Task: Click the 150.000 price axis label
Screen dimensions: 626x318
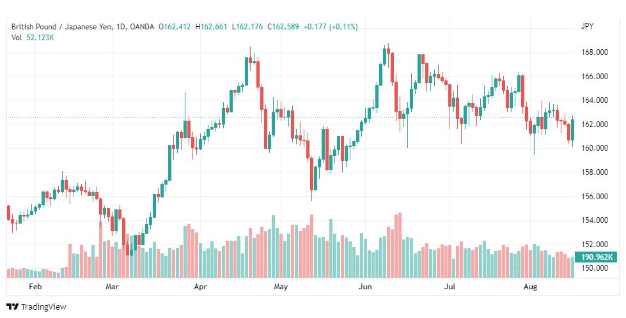Action: coord(595,268)
